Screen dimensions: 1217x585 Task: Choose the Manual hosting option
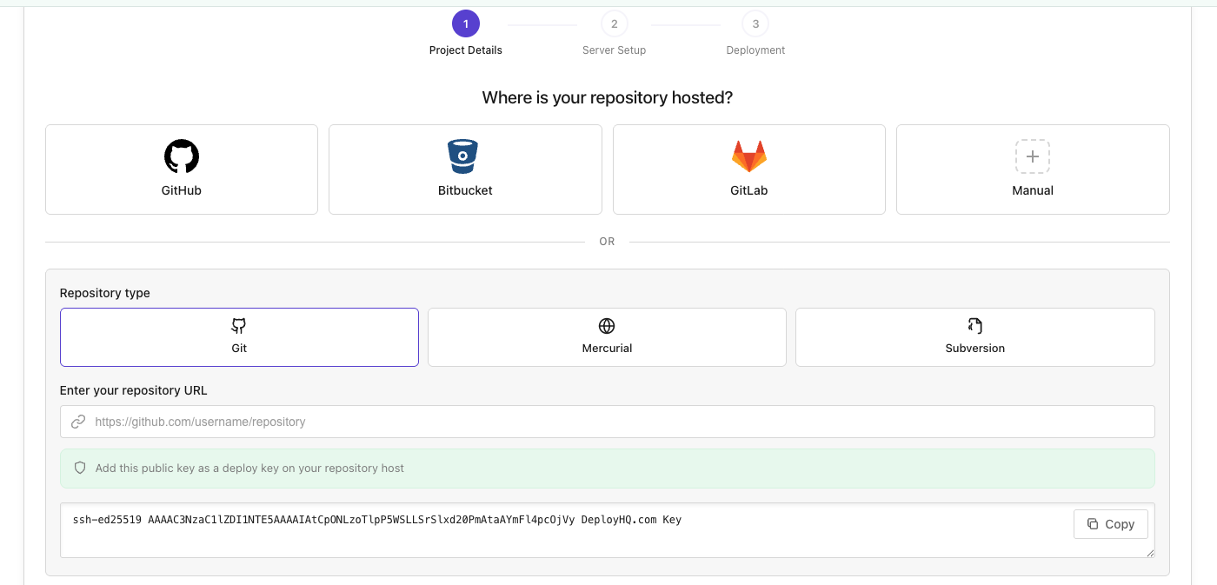coord(1032,169)
